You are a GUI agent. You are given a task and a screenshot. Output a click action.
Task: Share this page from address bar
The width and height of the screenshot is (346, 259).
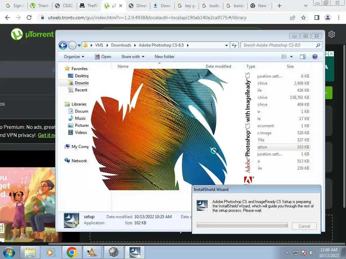coord(293,18)
